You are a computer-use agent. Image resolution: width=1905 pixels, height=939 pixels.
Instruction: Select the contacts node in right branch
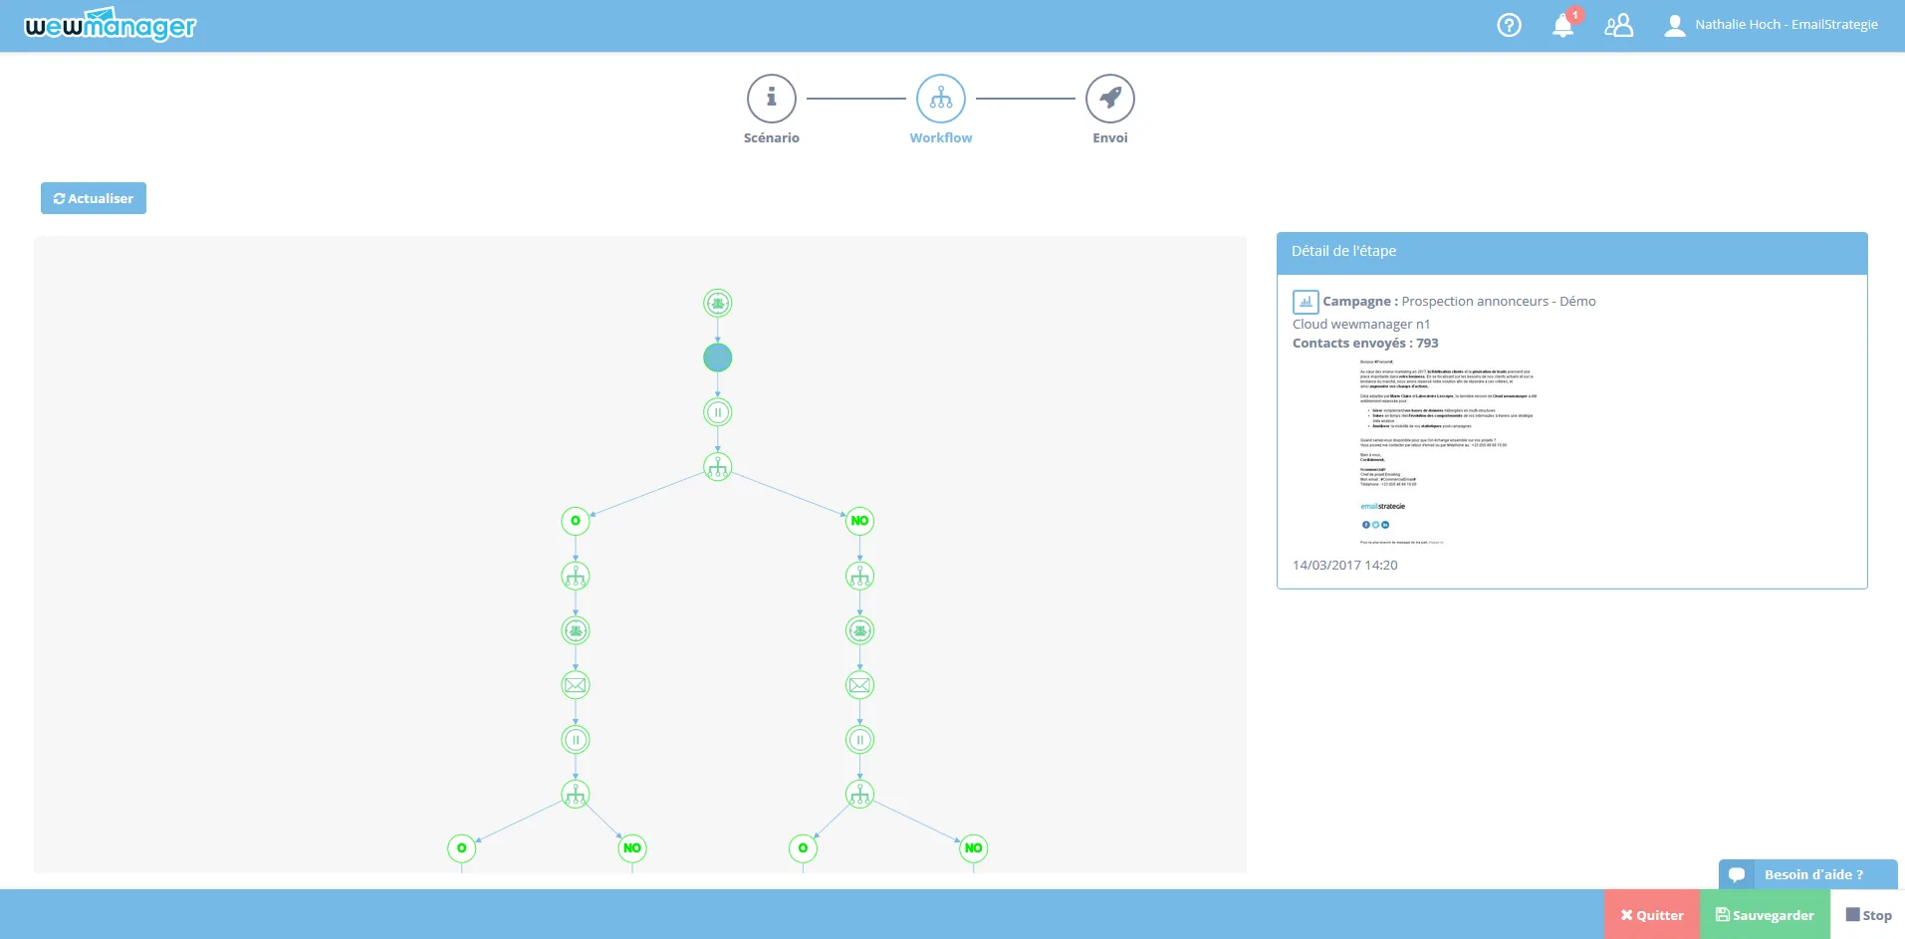click(x=860, y=630)
